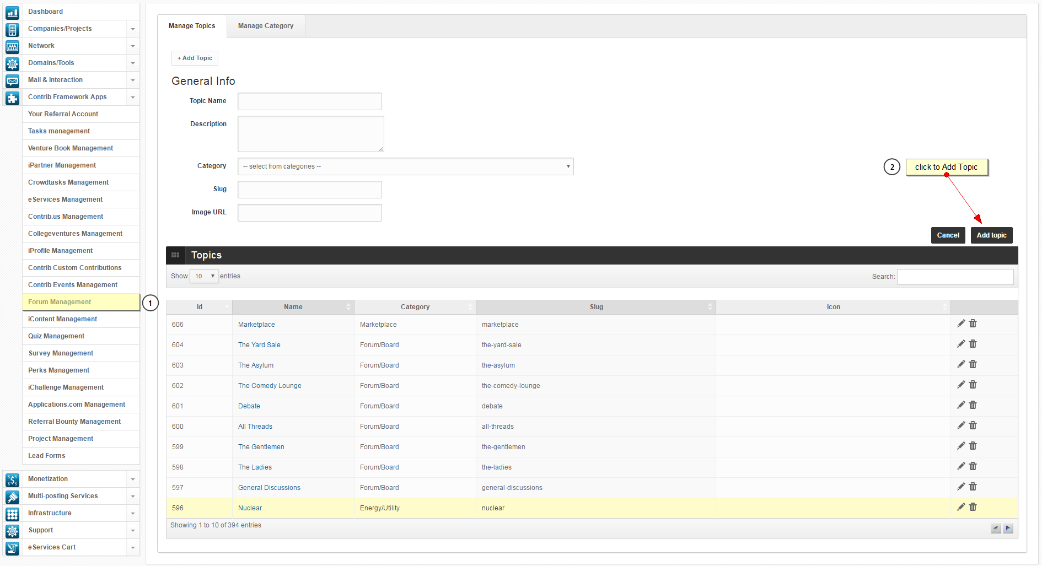Viewport: 1042px width, 566px height.
Task: Click the eServices Cart icon
Action: (x=12, y=548)
